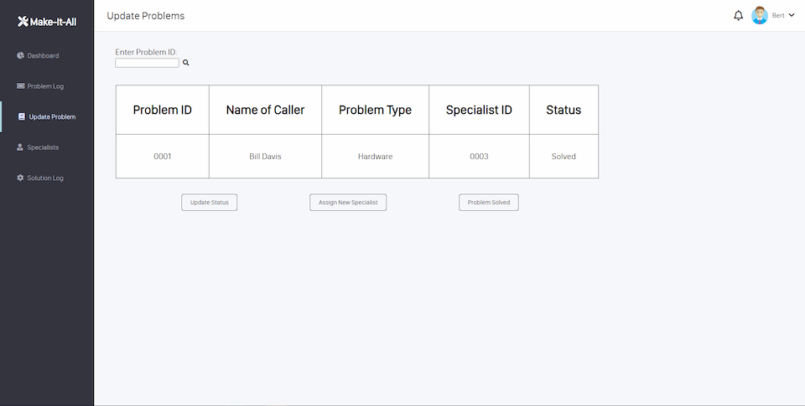Click the Problem ID column header
The image size is (805, 406).
(x=163, y=110)
